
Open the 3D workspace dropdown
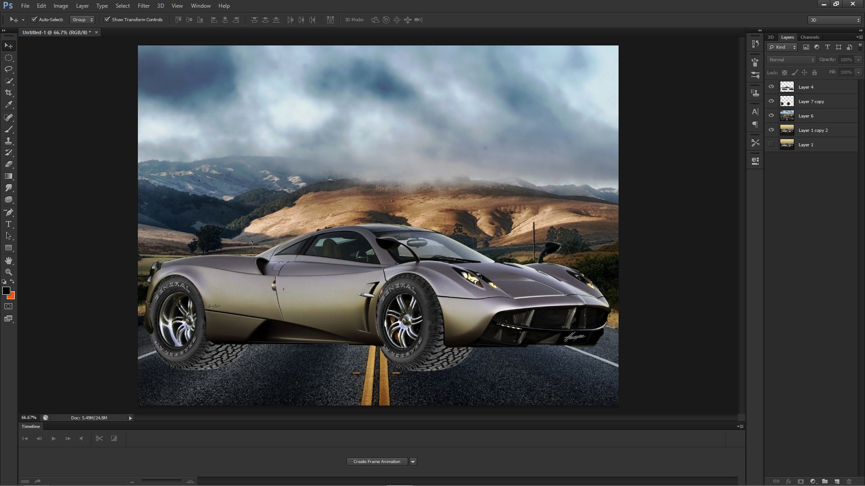834,20
